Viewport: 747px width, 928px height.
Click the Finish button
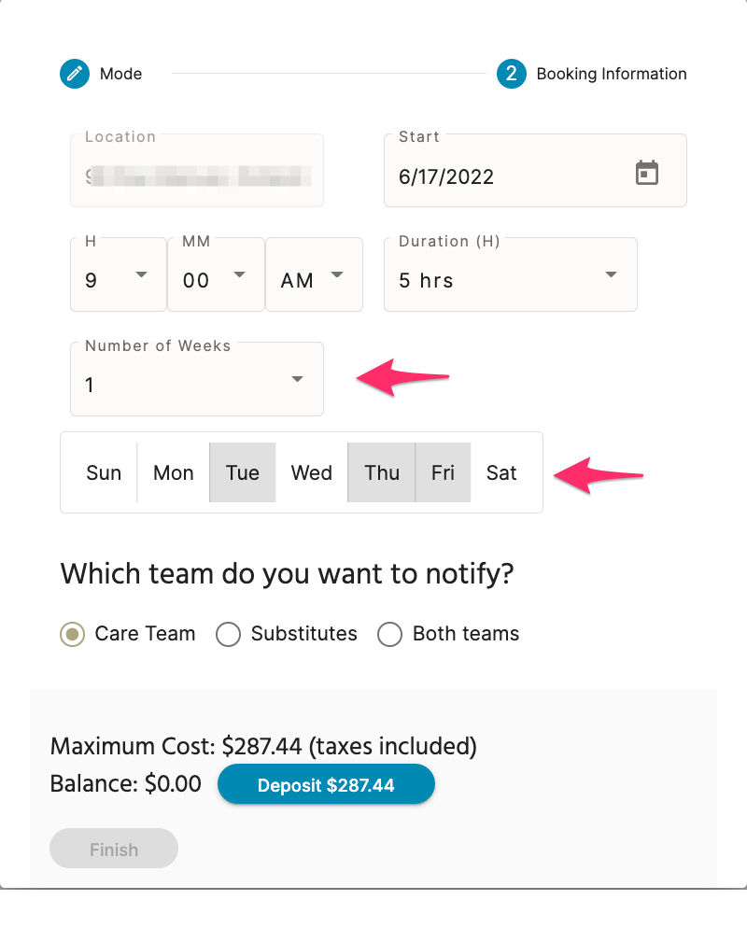click(114, 849)
